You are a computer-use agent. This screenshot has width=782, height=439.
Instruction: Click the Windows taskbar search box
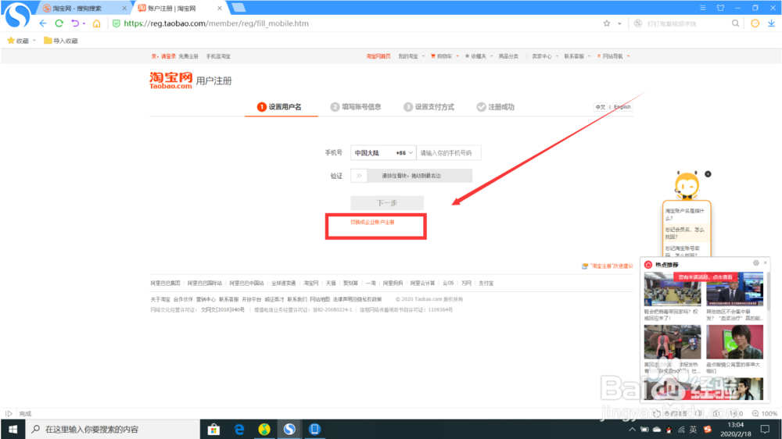[113, 429]
